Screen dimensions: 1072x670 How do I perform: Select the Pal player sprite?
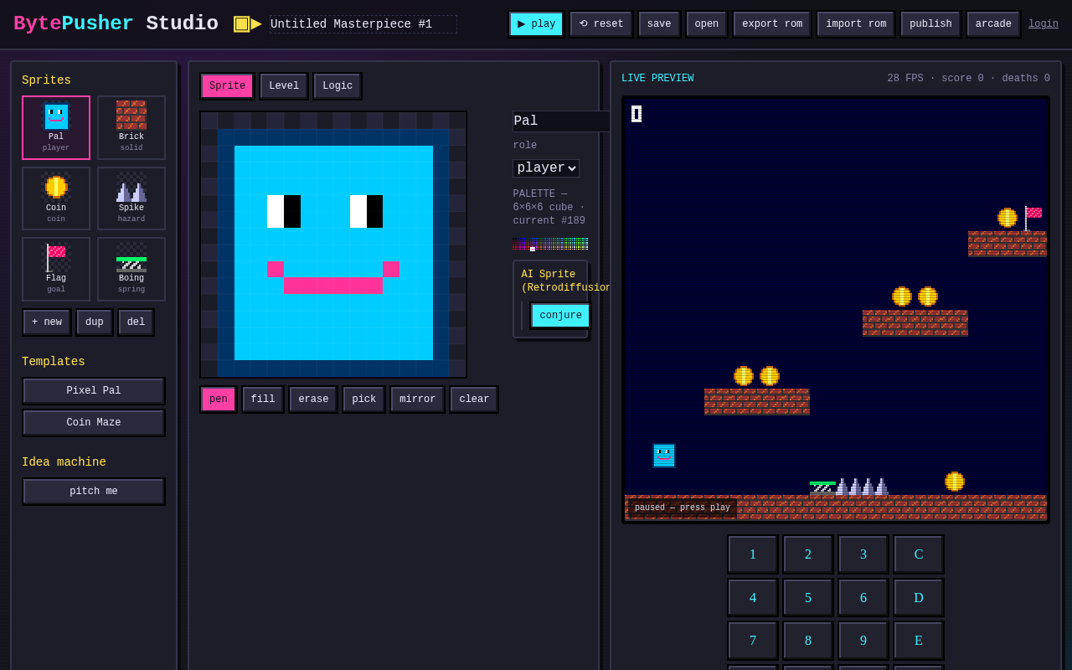pos(56,127)
